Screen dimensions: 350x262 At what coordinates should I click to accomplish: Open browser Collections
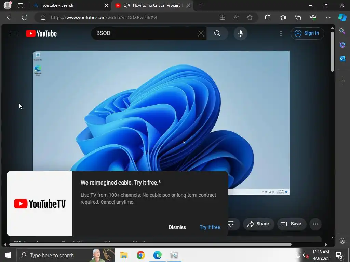pos(298,17)
